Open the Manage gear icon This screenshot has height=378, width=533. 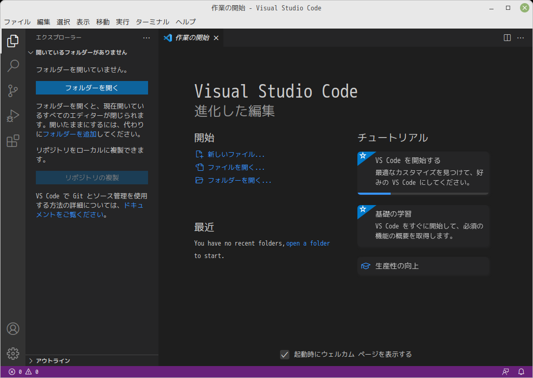coord(13,354)
